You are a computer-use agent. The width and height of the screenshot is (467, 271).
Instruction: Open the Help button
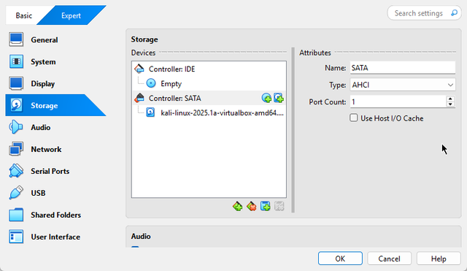(x=439, y=259)
